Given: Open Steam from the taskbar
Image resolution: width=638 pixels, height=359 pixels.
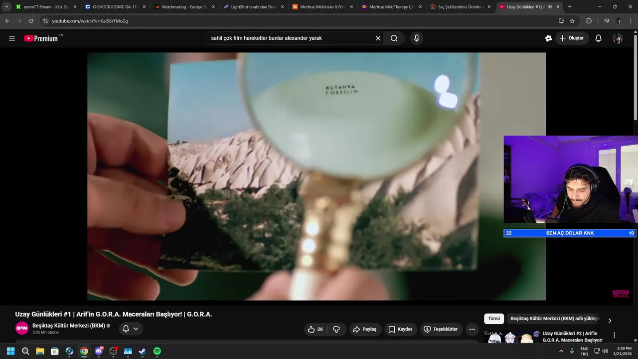Looking at the screenshot, I should [143, 351].
